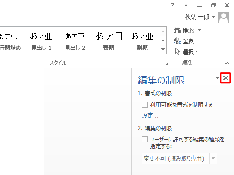Collapse the ribbon with the chevron

227,63
